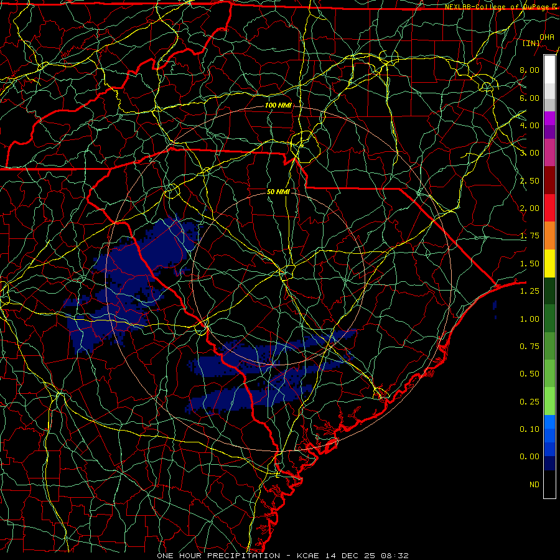
Task: Click the yellow 1.50 inch legend swatch
Action: tap(549, 263)
